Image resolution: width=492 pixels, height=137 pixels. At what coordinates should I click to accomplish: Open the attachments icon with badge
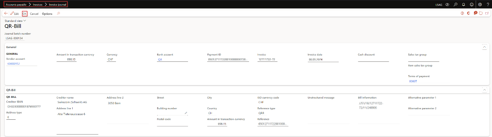[475, 13]
